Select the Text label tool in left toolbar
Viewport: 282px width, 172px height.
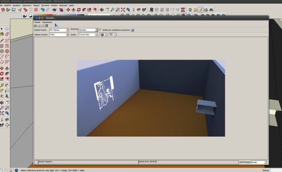[7, 91]
